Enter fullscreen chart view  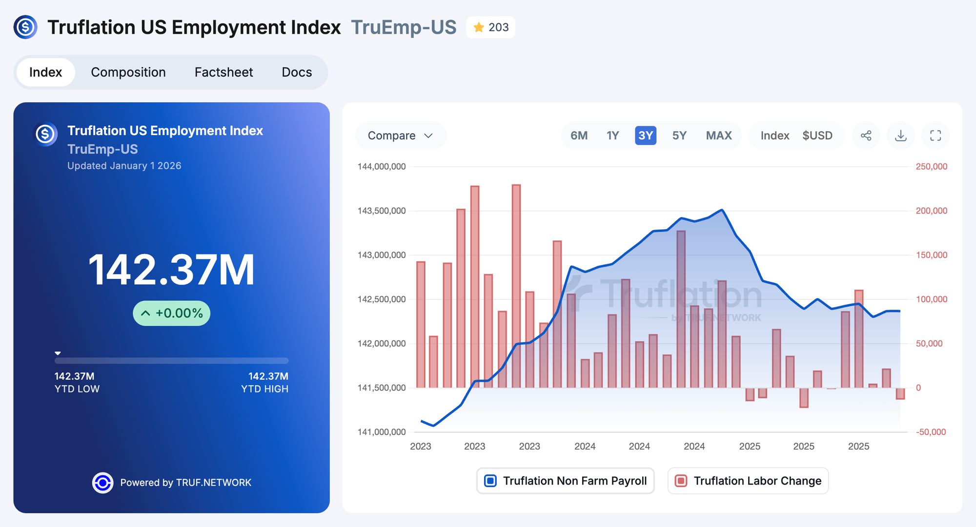coord(935,136)
